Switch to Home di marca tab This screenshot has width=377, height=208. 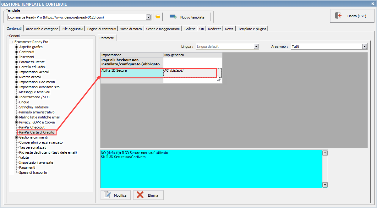[131, 29]
